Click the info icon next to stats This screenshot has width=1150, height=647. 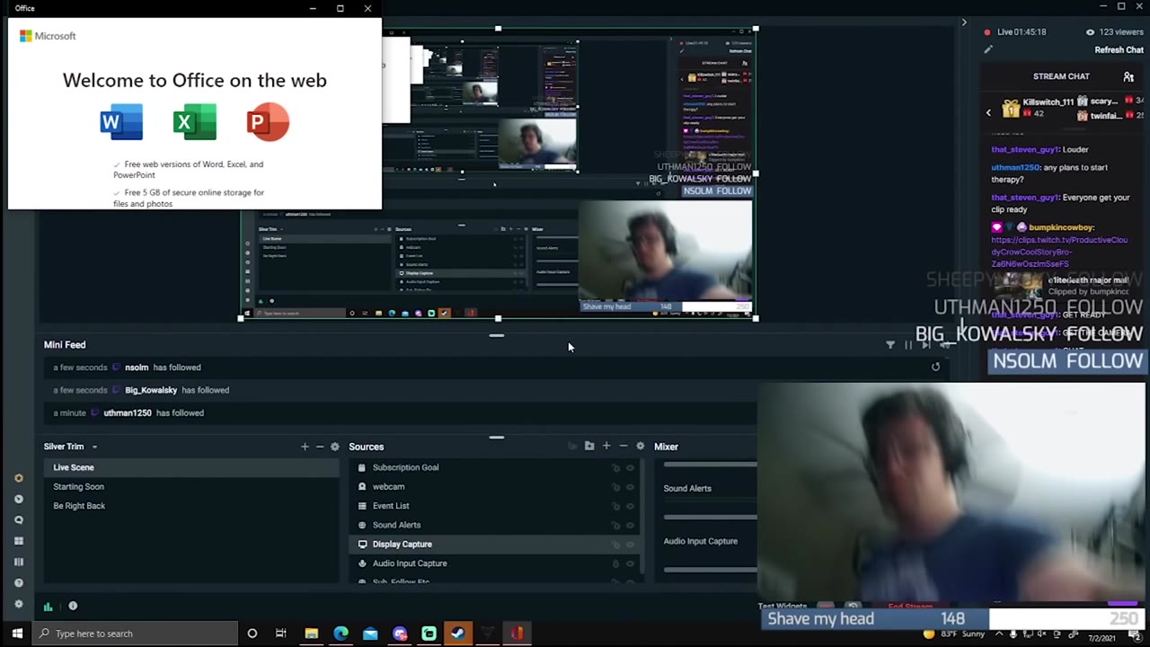point(73,606)
